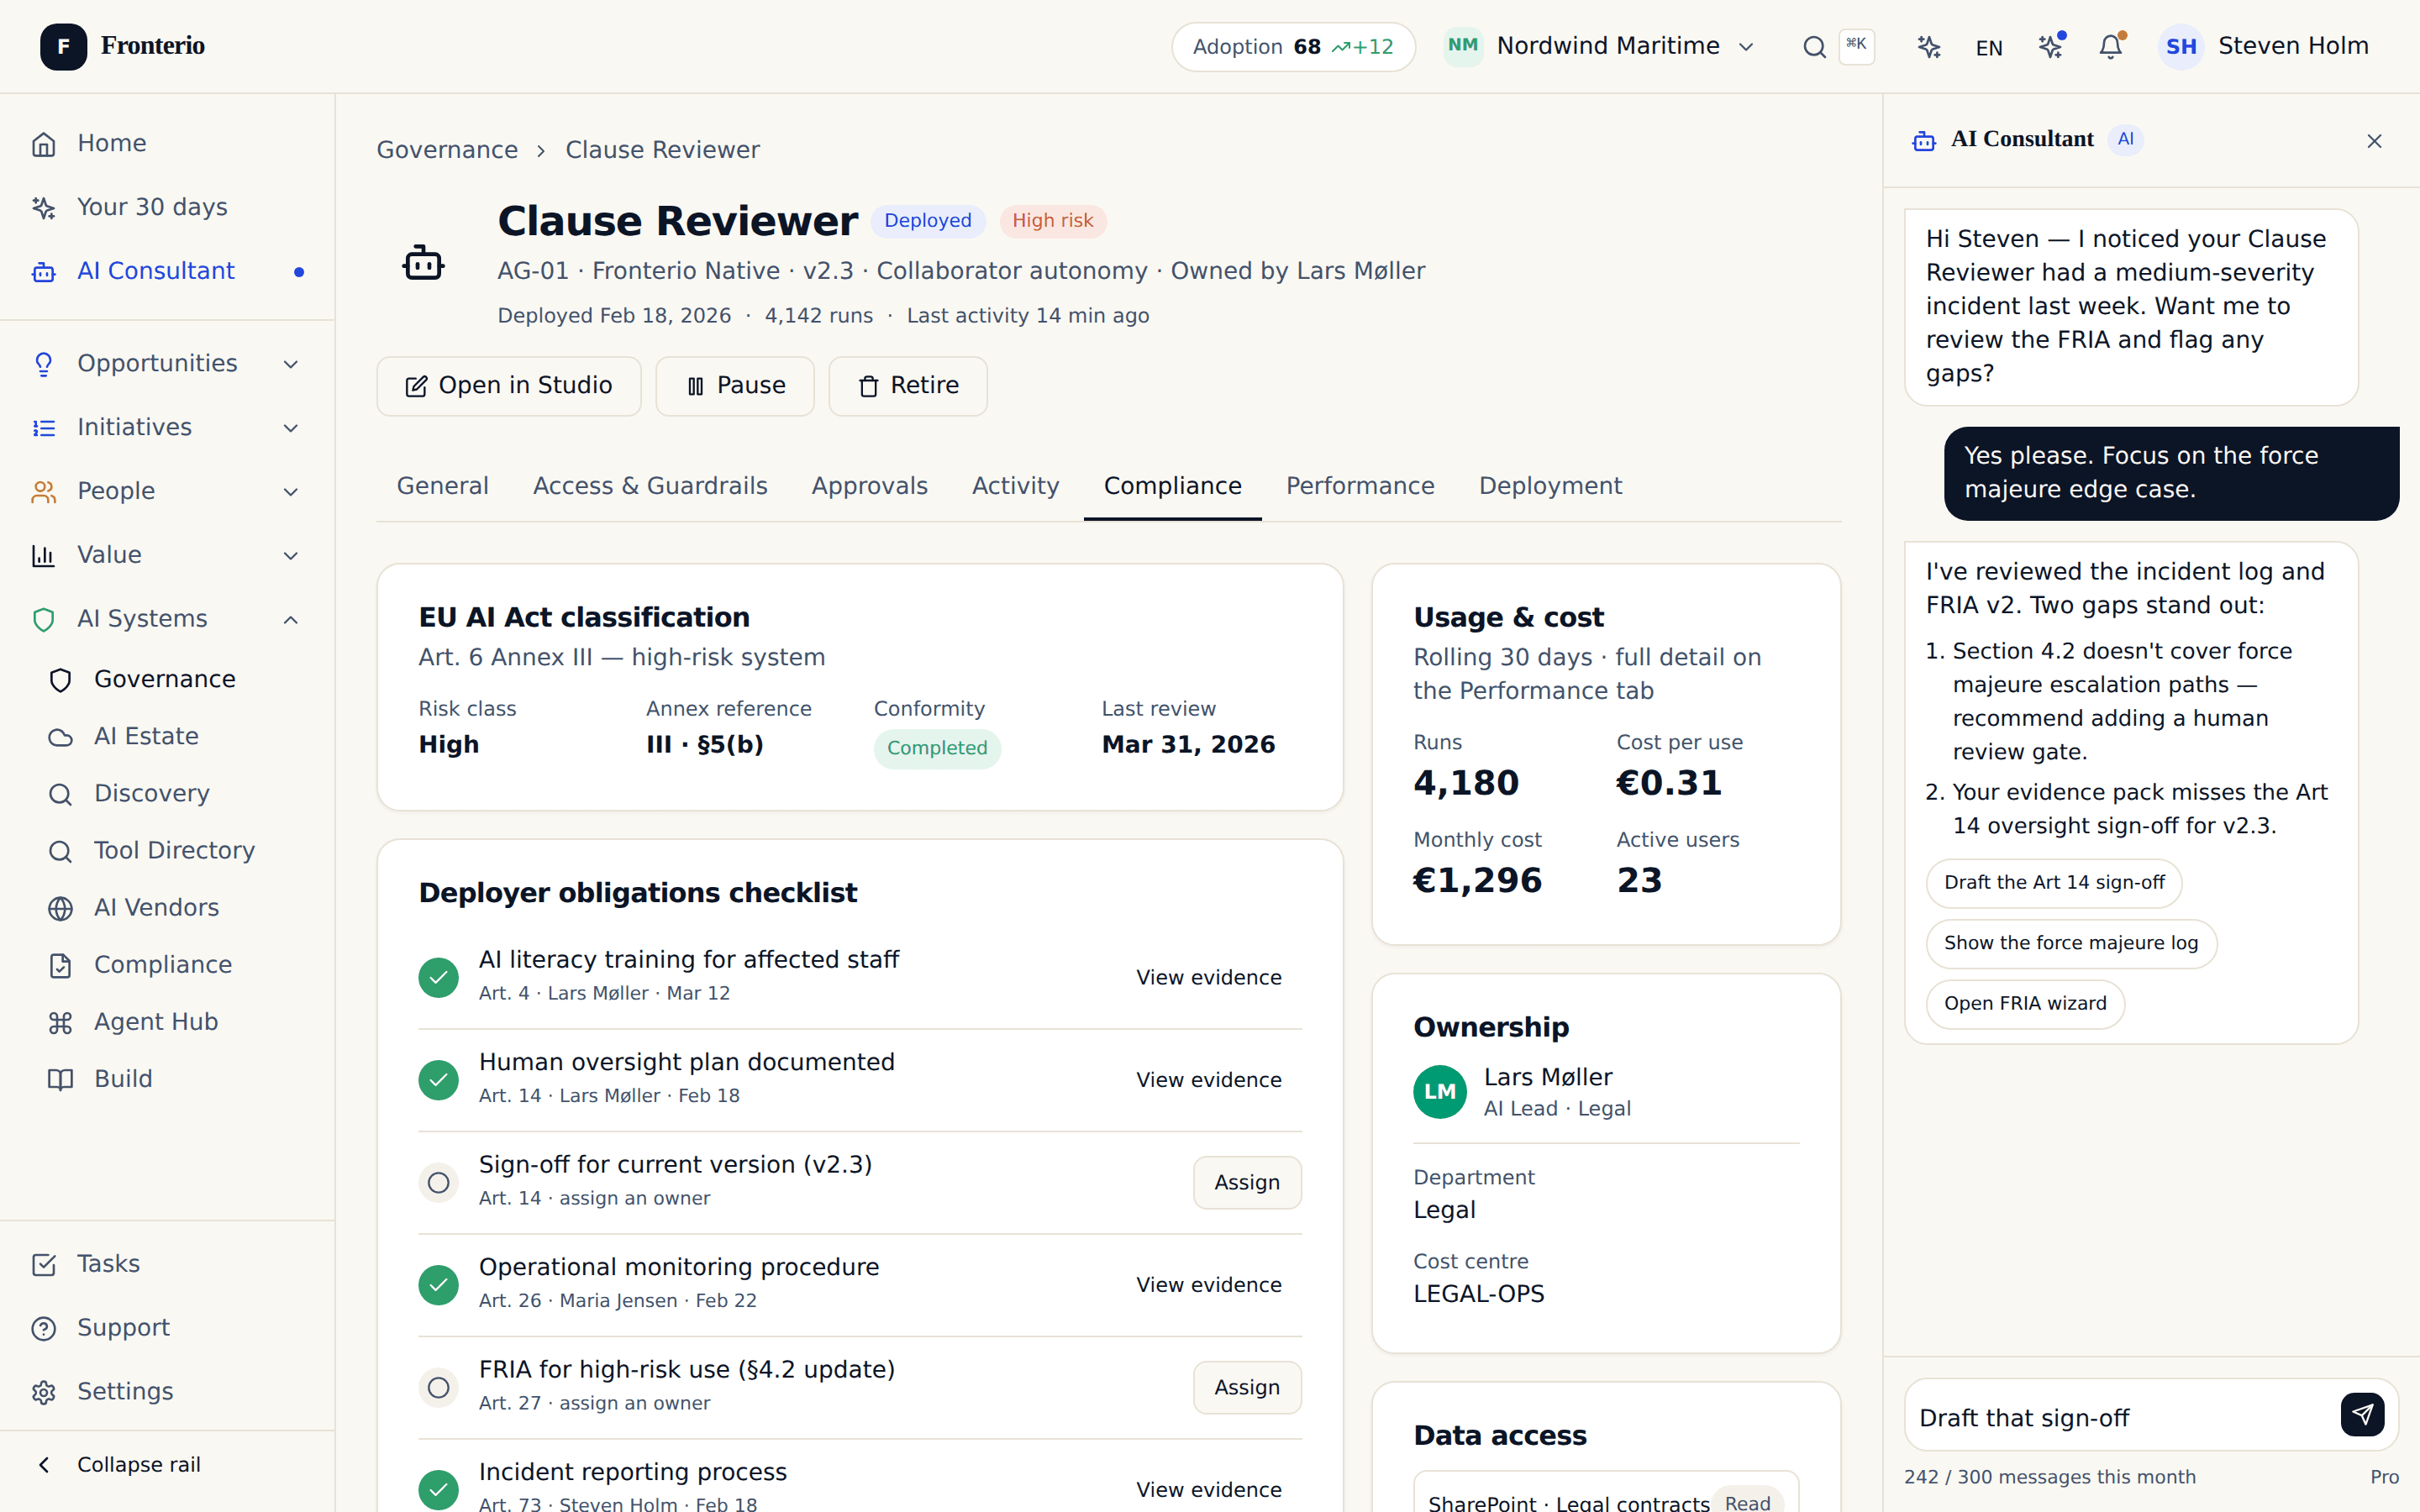Screen dimensions: 2420x1512
Task: Select the Deployment tab
Action: point(1550,486)
